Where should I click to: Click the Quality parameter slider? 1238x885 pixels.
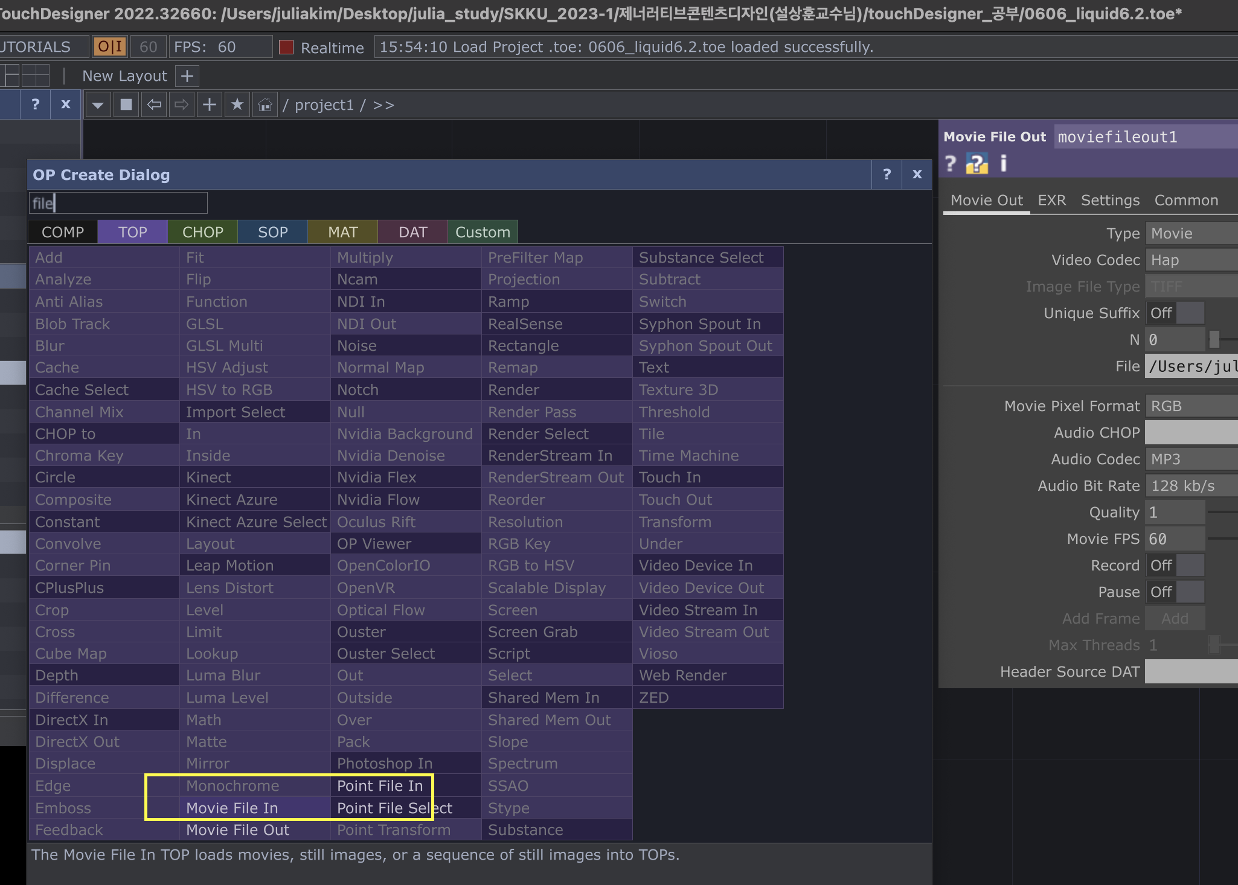coord(1222,513)
